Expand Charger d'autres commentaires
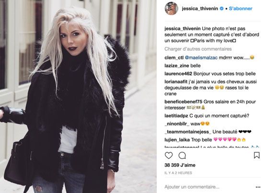266x193 pixels. tap(198, 49)
